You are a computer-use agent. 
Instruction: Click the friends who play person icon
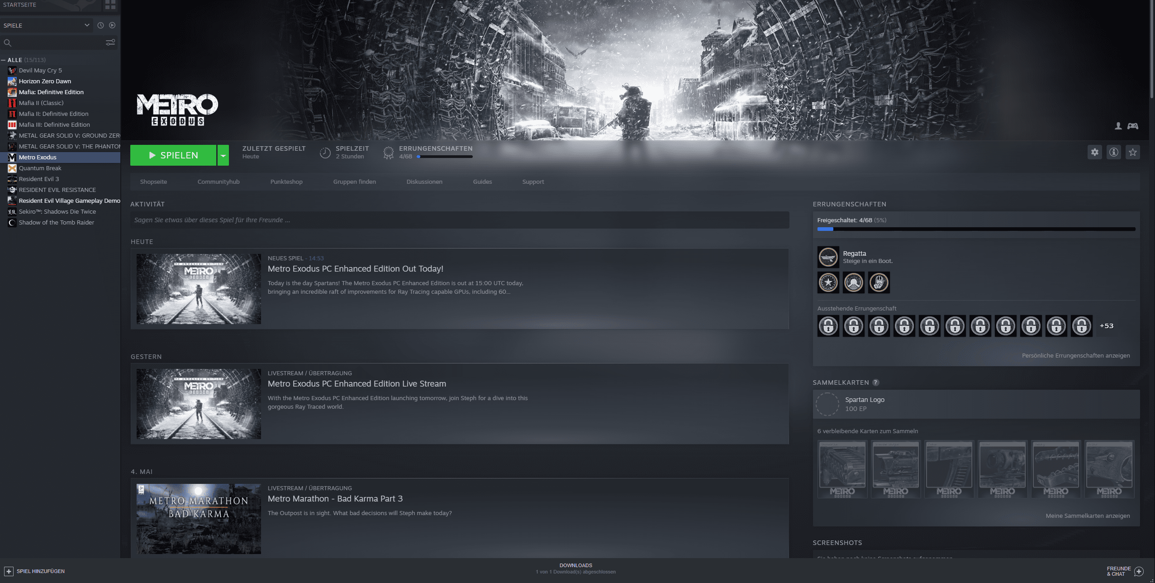pos(1118,126)
